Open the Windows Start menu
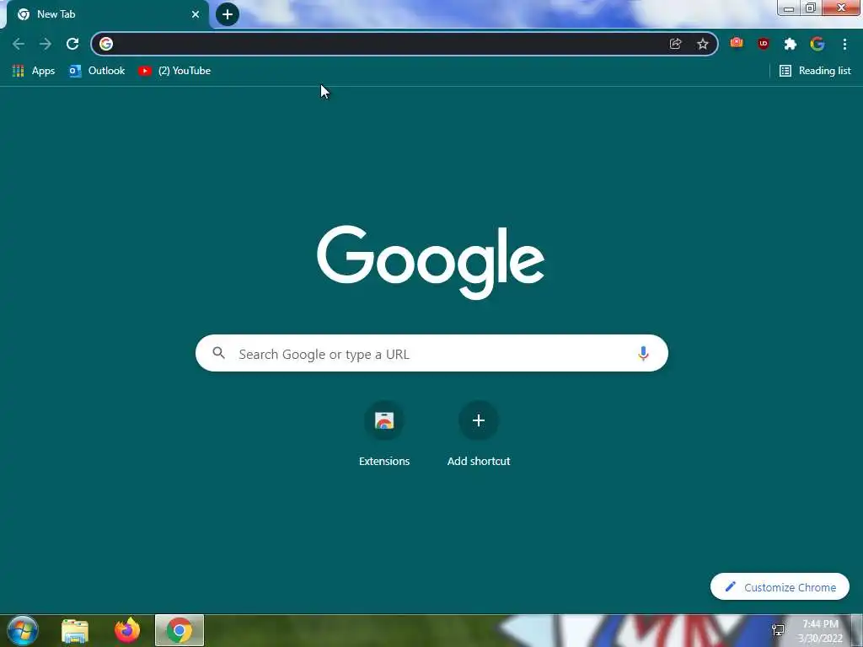The width and height of the screenshot is (863, 647). coord(23,630)
